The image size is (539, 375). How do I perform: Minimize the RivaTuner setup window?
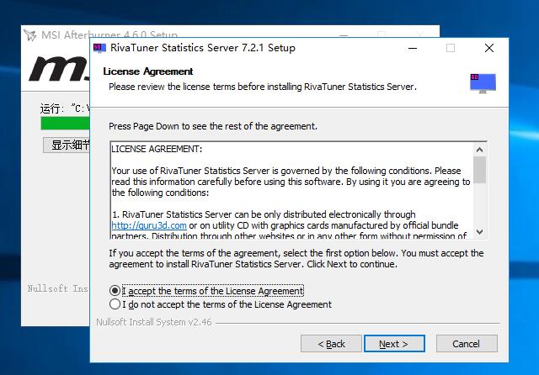[x=411, y=48]
